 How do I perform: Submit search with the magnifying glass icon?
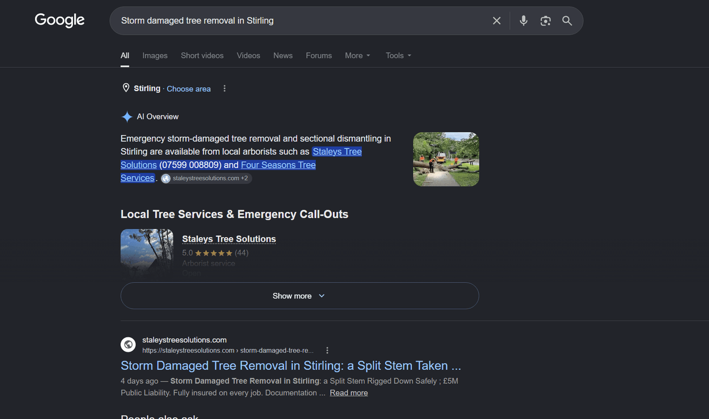pyautogui.click(x=567, y=21)
